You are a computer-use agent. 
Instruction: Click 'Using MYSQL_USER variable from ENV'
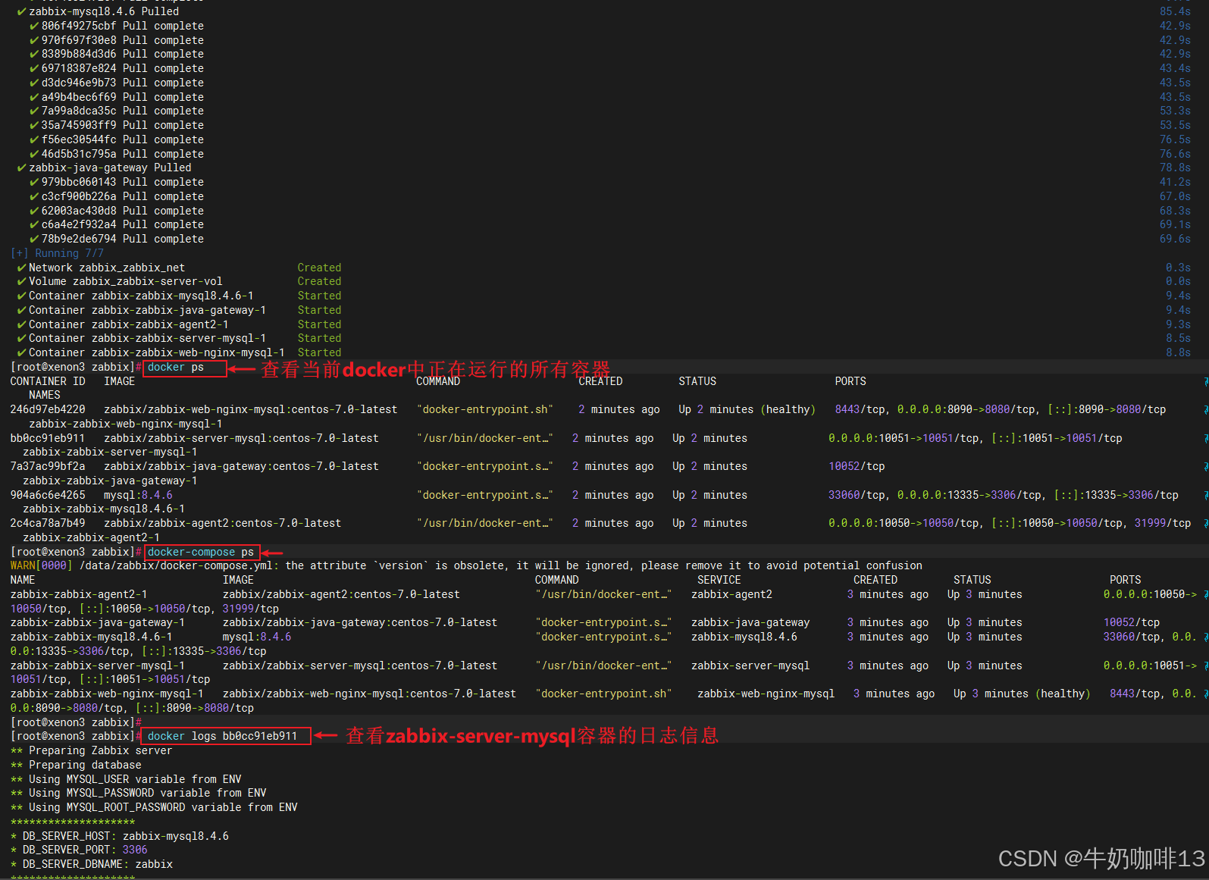135,779
